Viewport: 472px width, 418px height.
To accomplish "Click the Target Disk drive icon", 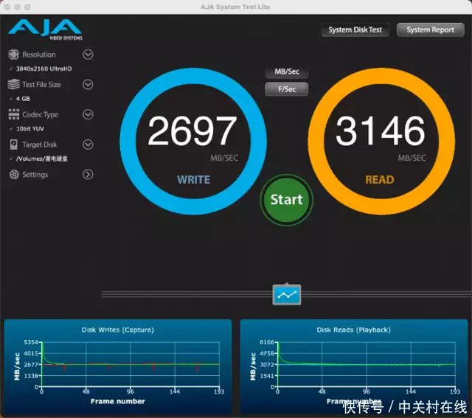I will coord(13,144).
